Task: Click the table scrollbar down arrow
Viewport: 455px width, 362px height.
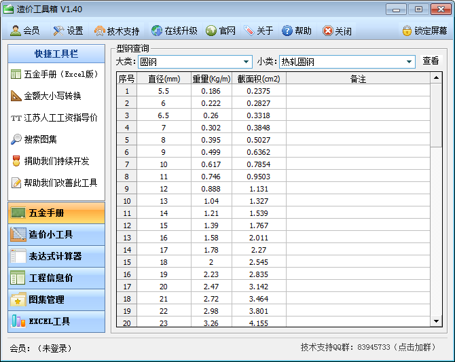Action: coord(436,321)
